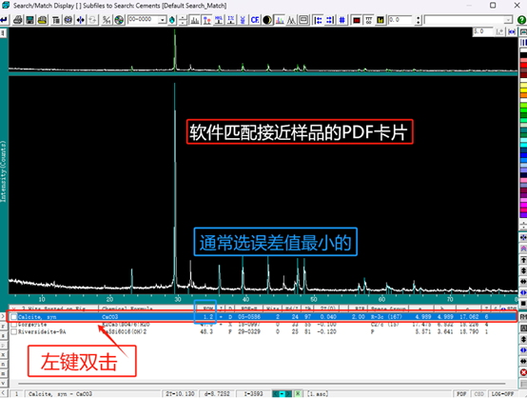527x398 pixels.
Task: Click the red X icon in right sidebar
Action: (523, 372)
